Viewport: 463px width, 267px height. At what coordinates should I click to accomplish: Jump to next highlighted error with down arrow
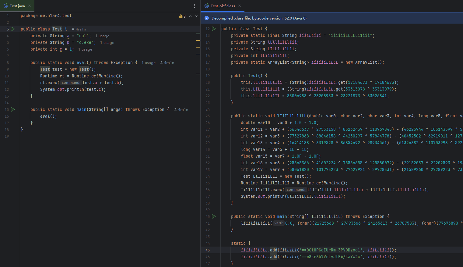[197, 16]
